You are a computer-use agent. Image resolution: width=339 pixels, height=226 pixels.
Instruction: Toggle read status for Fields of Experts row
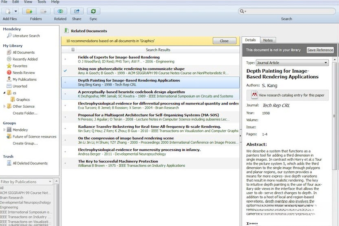(x=65, y=59)
